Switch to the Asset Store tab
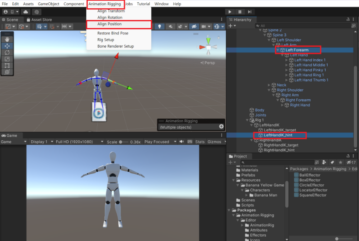 coord(39,20)
